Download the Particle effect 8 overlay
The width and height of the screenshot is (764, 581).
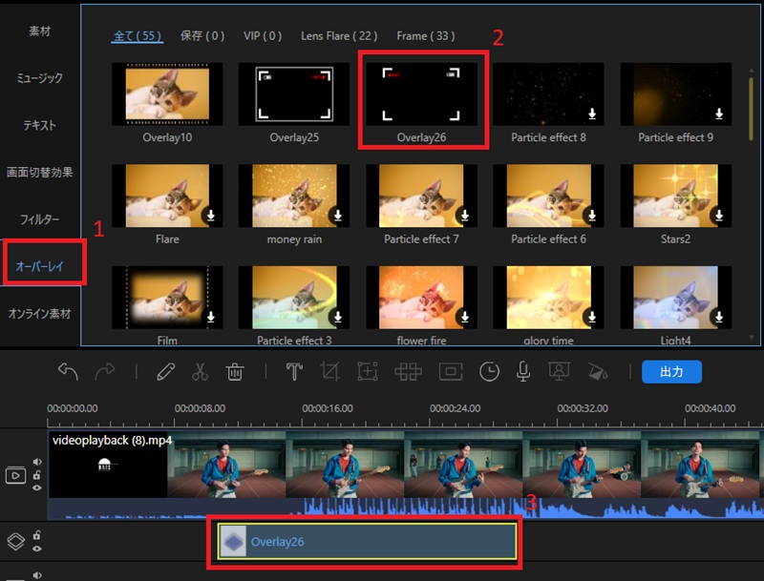(592, 114)
